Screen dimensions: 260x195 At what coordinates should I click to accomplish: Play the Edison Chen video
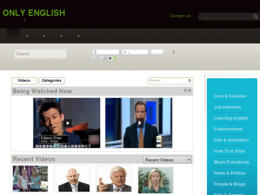point(67,123)
